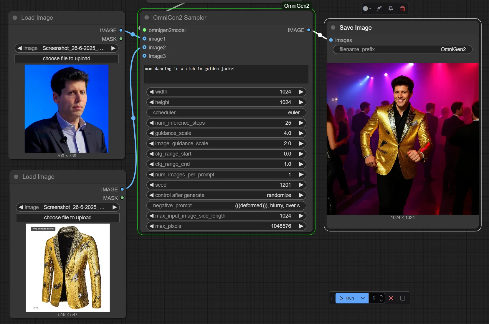Click the man portrait preview thumbnail

(67, 109)
